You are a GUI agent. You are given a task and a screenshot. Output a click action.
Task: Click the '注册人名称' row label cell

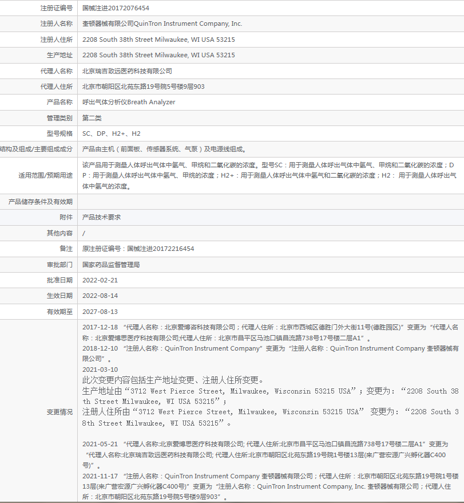pyautogui.click(x=57, y=23)
